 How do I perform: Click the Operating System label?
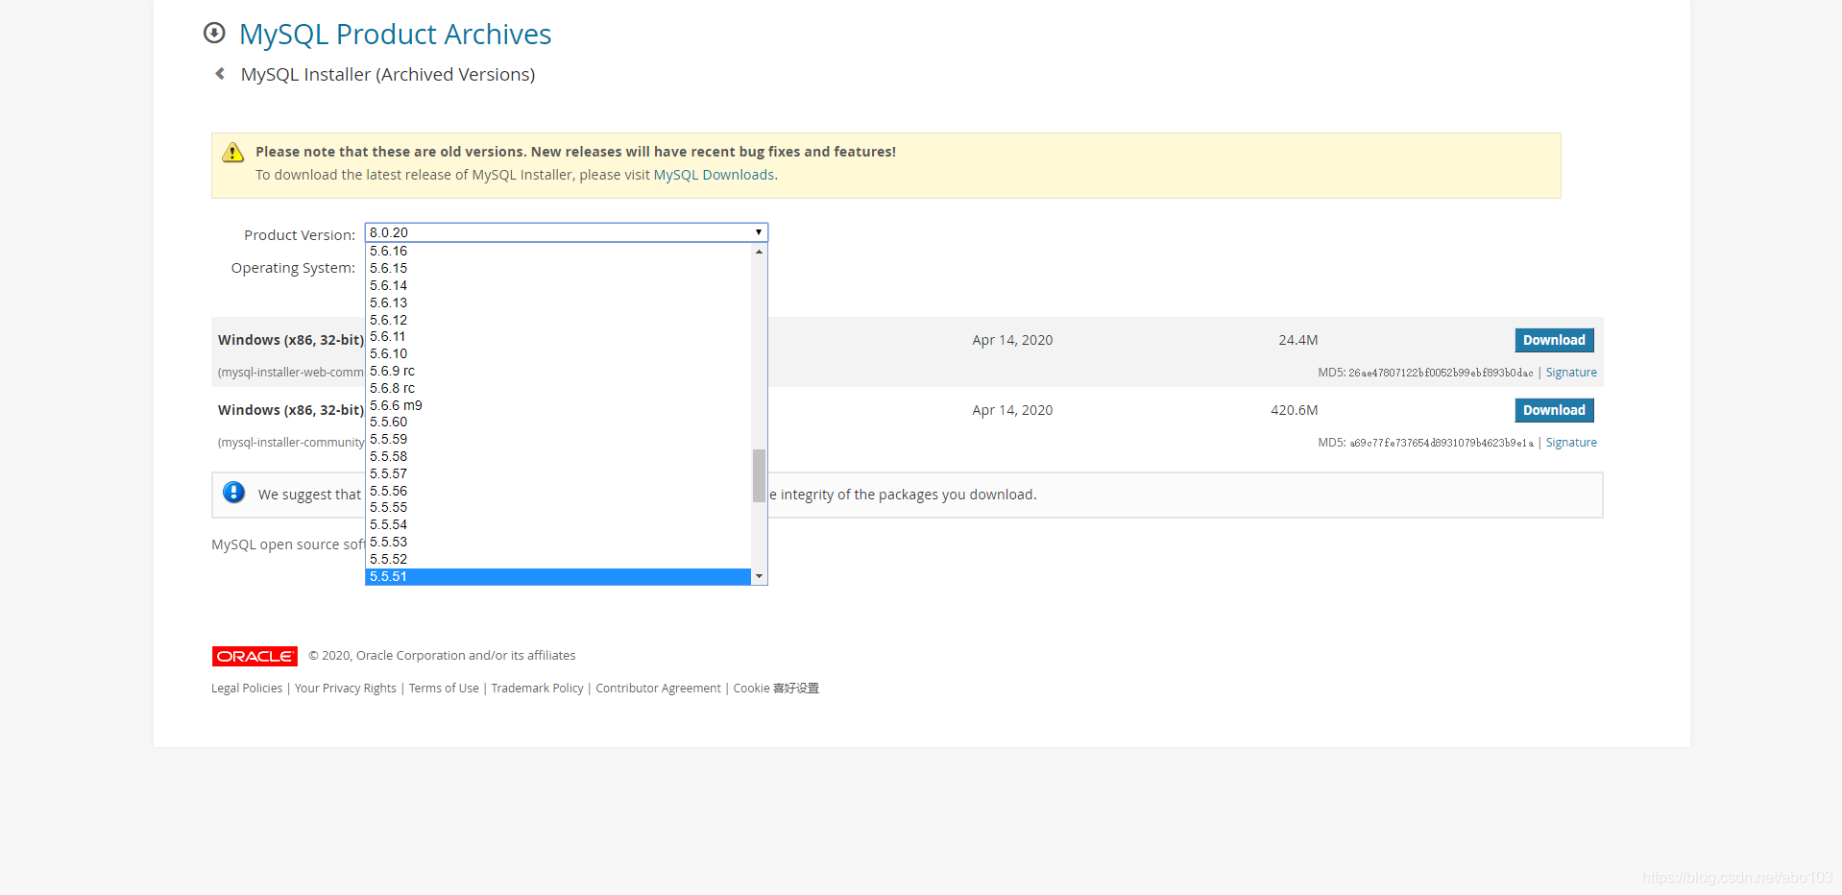293,268
